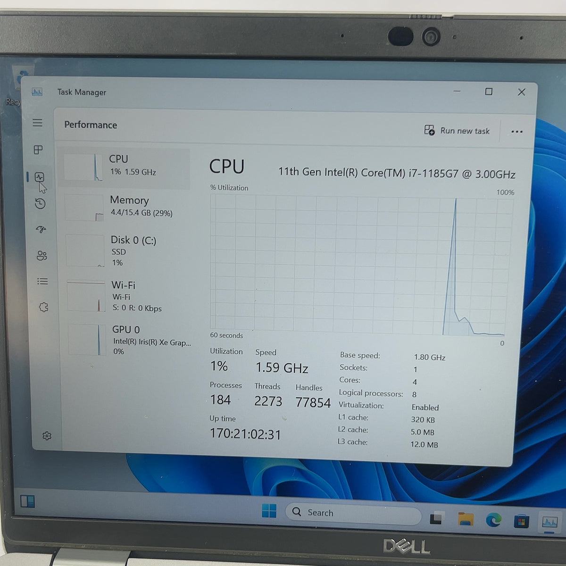The image size is (566, 566).
Task: Click the L3 cache value 12.0 MB
Action: (424, 444)
